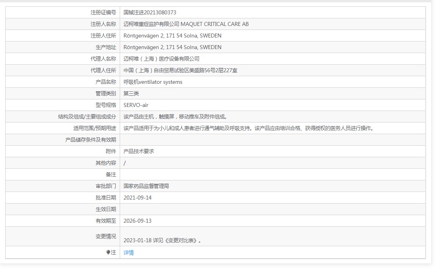Click the 产品储存条件及有效期 label cell
Viewport: 438px width, 269px height.
[62, 140]
